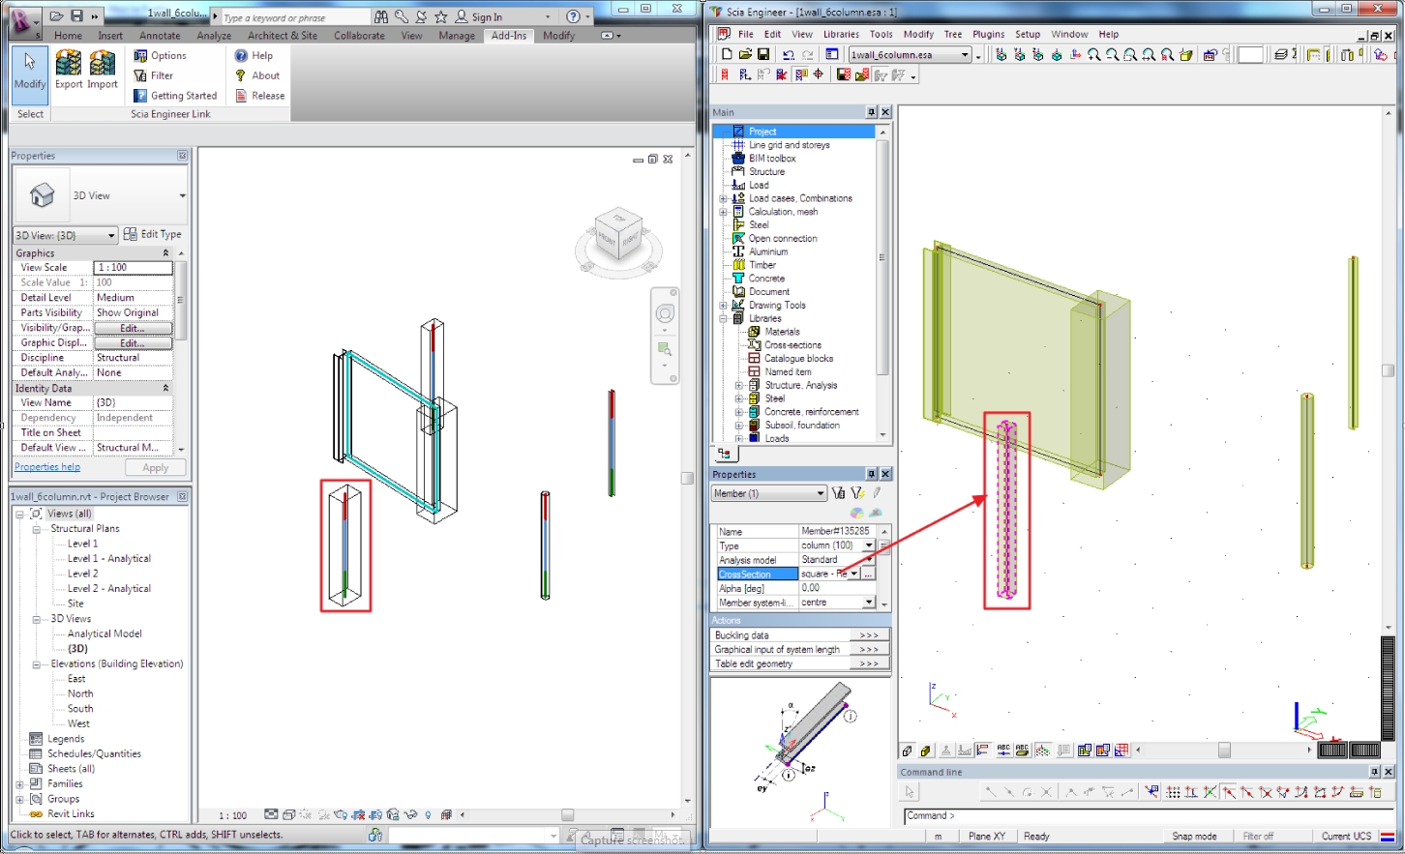The image size is (1405, 854).
Task: Open the Manage ribbon tab in Revit
Action: pyautogui.click(x=457, y=36)
